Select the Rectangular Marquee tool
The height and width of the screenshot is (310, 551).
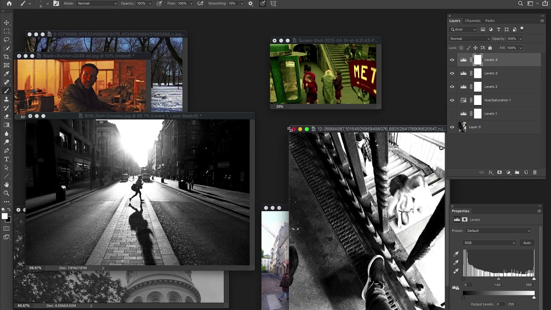[6, 31]
